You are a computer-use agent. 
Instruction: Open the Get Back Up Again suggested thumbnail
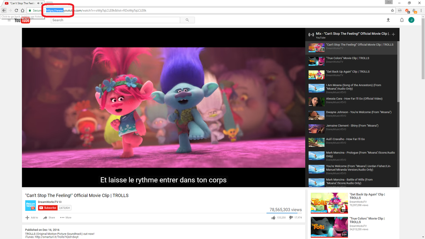point(329,203)
